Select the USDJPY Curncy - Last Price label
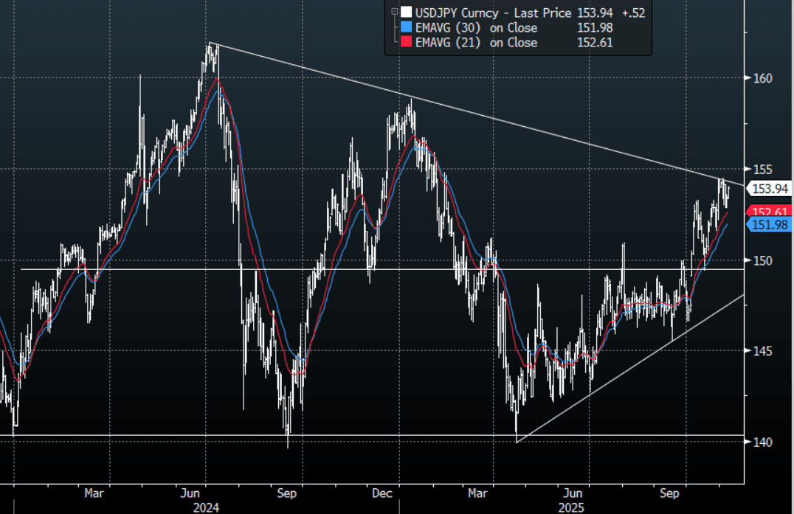794x514 pixels. tap(493, 13)
